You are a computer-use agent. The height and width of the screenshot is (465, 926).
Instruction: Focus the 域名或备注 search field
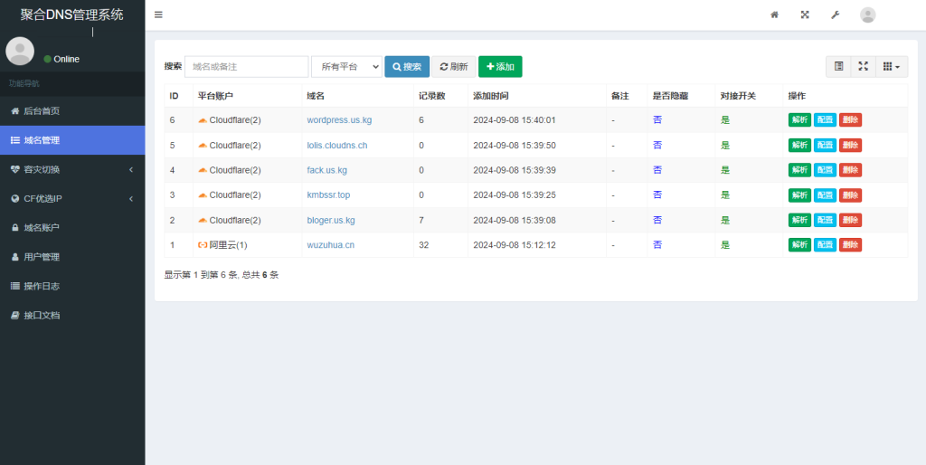point(246,67)
